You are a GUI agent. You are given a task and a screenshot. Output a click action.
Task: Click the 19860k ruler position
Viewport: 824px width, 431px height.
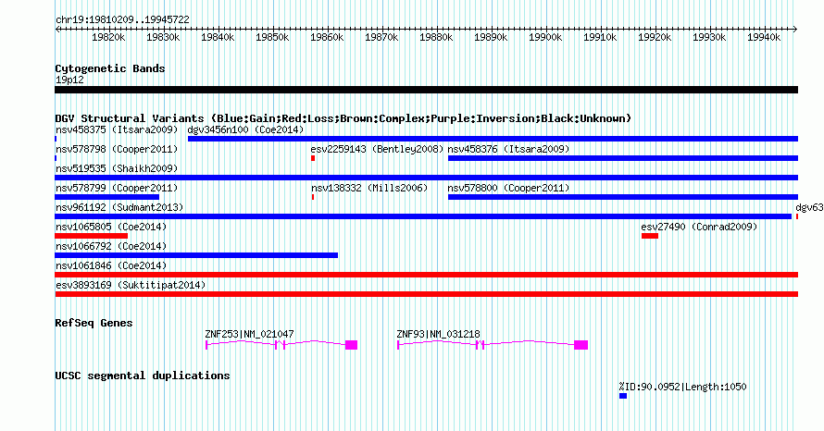[327, 37]
